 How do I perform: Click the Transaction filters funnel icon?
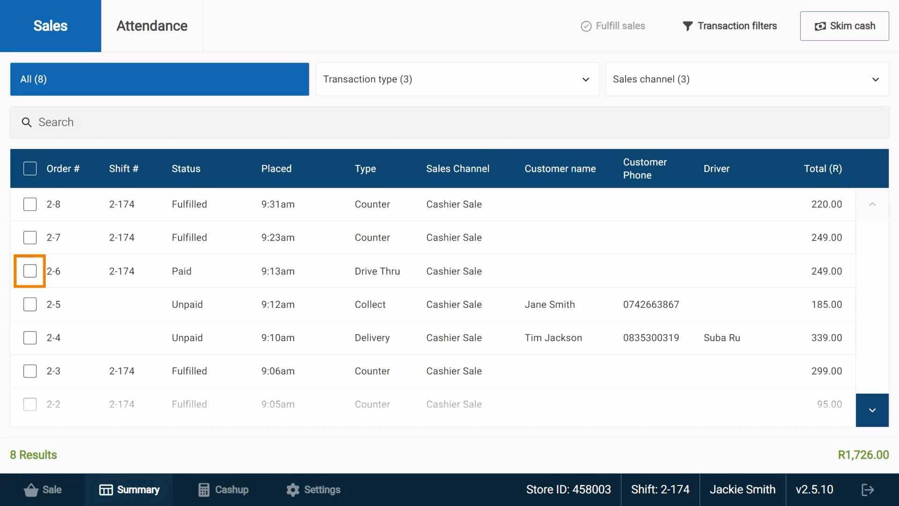[x=687, y=26]
